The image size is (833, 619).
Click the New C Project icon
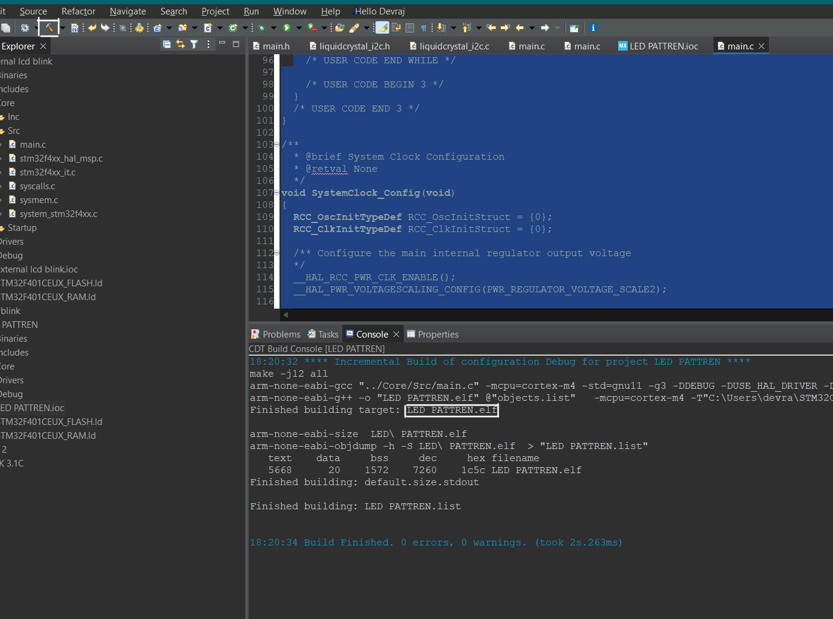158,28
